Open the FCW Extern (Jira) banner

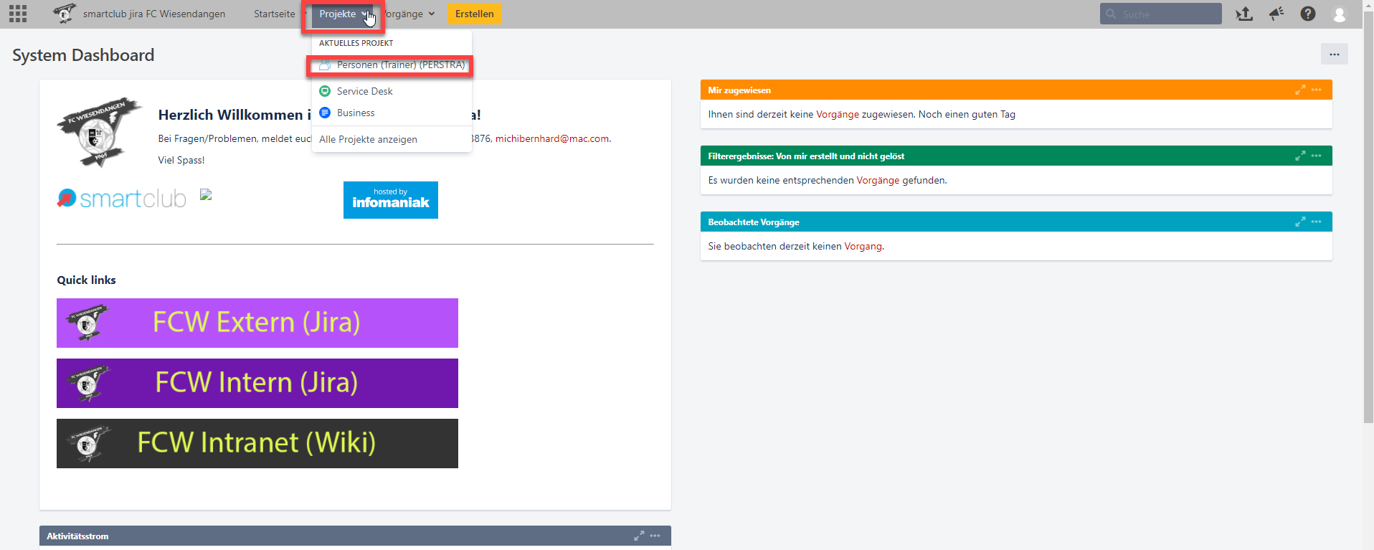tap(257, 323)
